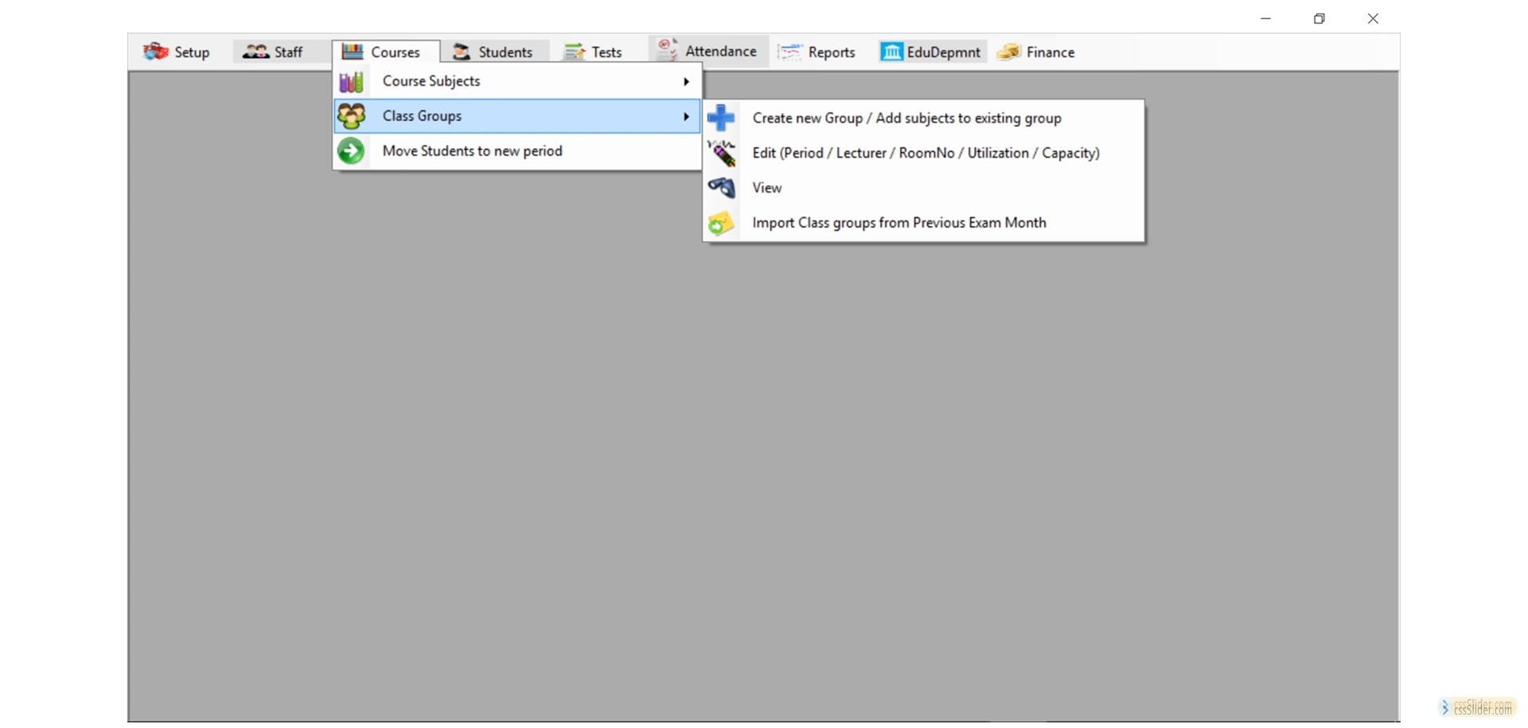Image resolution: width=1528 pixels, height=728 pixels.
Task: Click the binoculars icon beside View
Action: (x=721, y=188)
